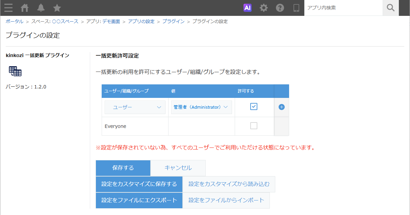Click the 保存する button
410x215 pixels.
pos(123,168)
